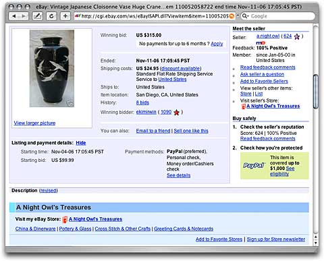Click the URL address bar field
Screen dimensions: 324x261
[x=155, y=16]
